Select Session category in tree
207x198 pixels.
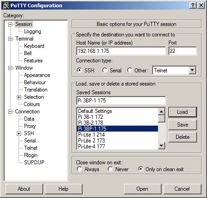[x=24, y=24]
